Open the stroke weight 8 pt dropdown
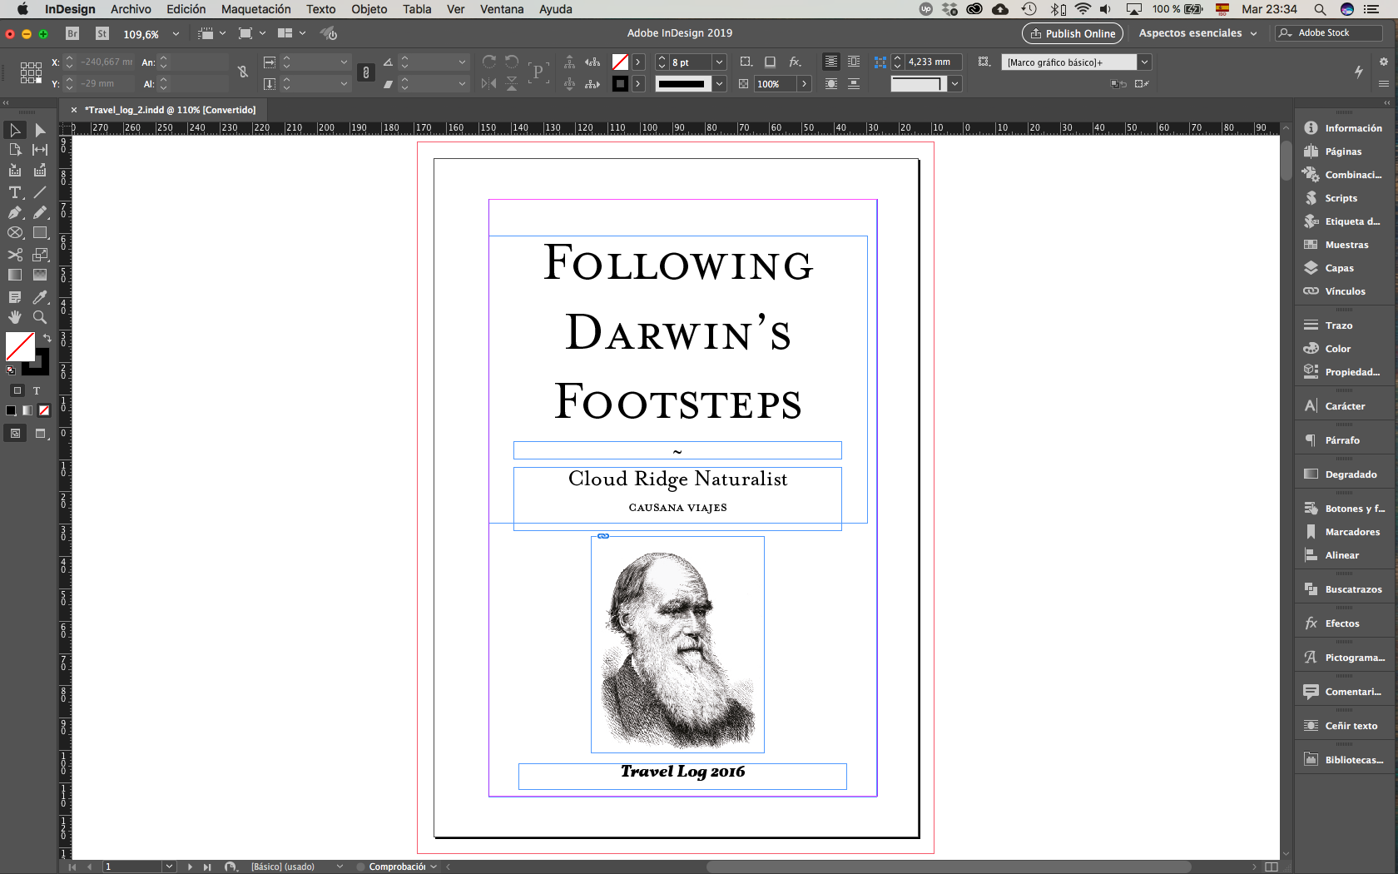Viewport: 1398px width, 874px height. tap(720, 62)
